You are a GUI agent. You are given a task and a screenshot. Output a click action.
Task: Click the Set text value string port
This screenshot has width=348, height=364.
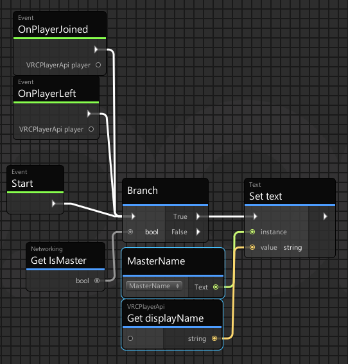(252, 247)
